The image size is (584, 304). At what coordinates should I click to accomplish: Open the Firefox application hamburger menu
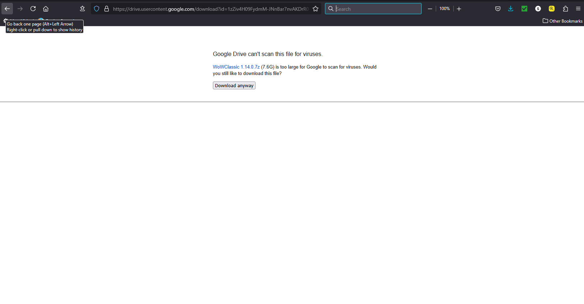click(578, 9)
